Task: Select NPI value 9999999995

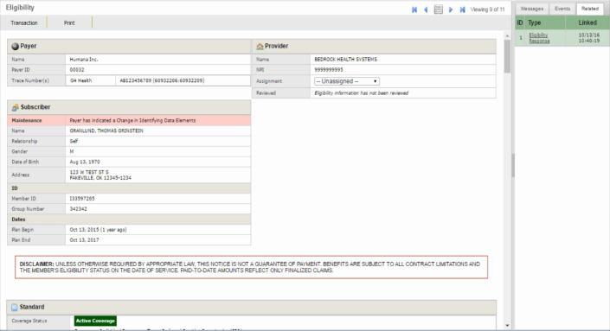Action: pyautogui.click(x=329, y=70)
